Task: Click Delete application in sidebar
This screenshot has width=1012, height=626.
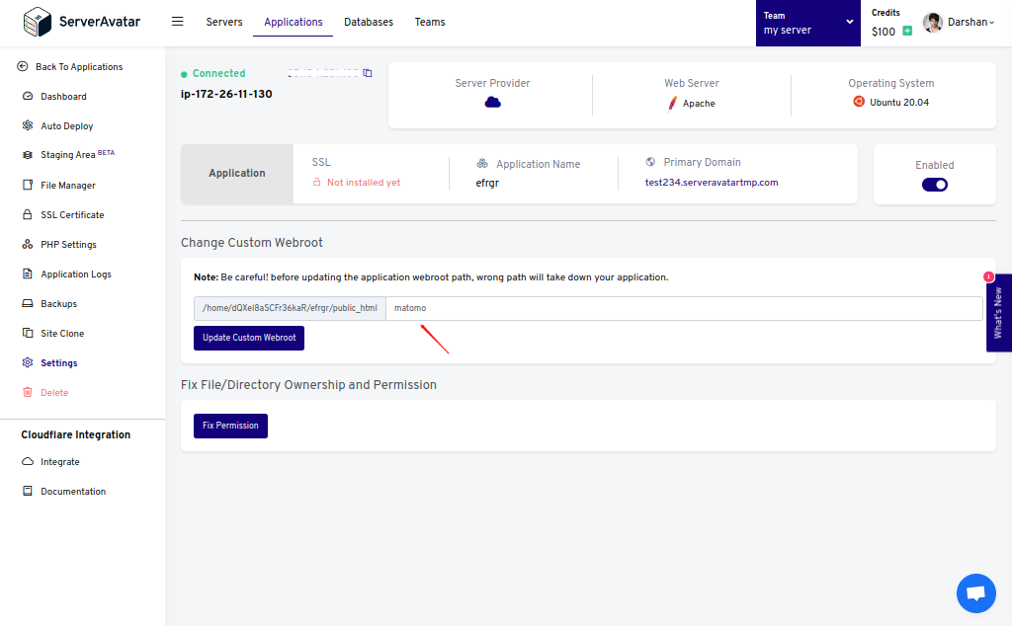Action: tap(54, 393)
